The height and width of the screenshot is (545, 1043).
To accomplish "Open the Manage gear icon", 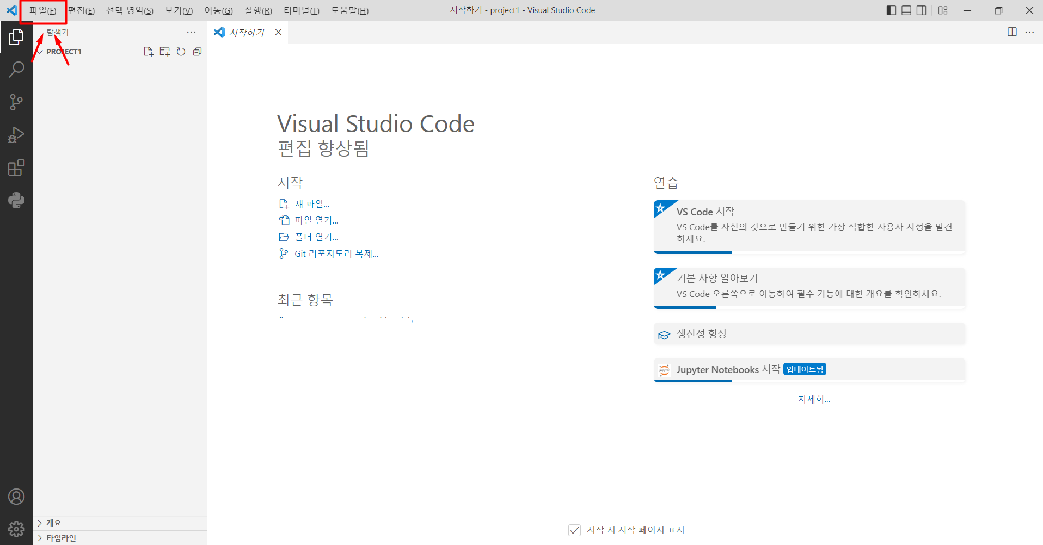I will pos(16,529).
